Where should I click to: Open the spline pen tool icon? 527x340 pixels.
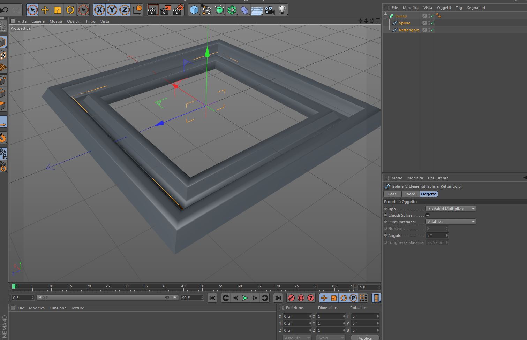pyautogui.click(x=206, y=10)
